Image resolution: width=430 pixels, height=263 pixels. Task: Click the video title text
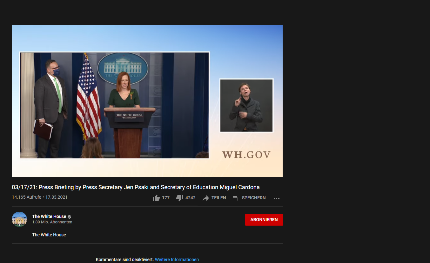click(x=136, y=187)
